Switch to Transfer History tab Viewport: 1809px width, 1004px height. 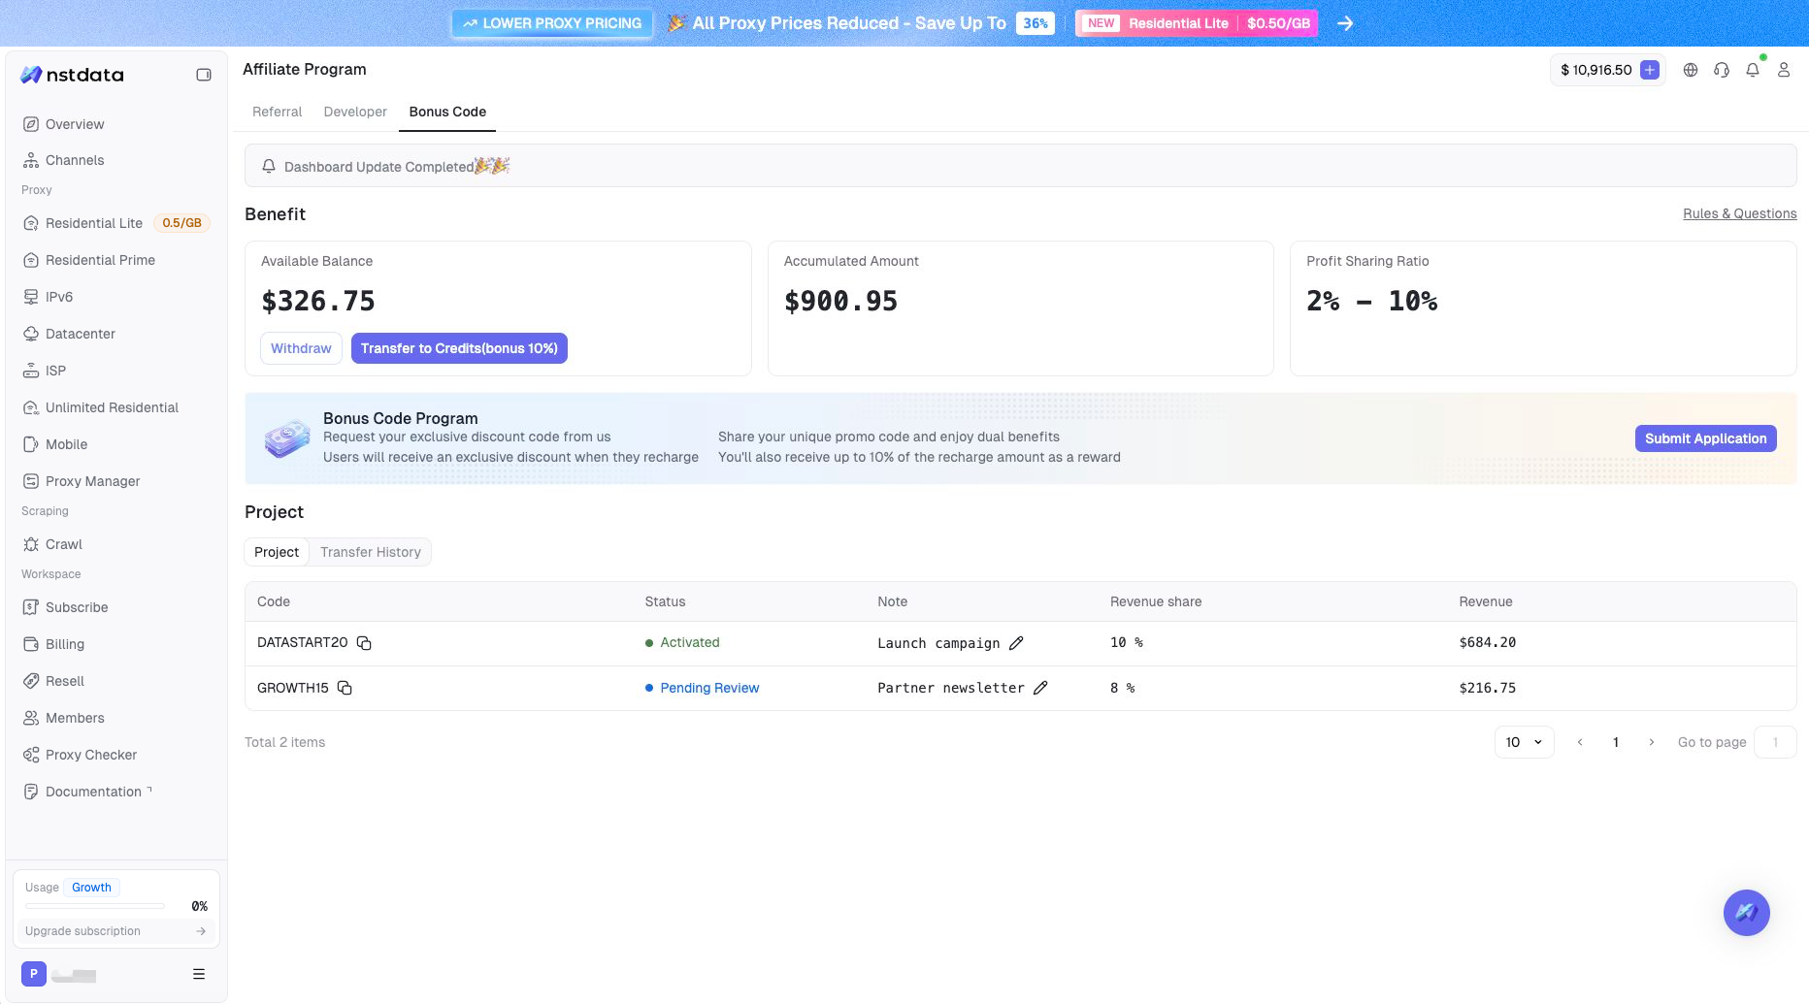coord(371,552)
